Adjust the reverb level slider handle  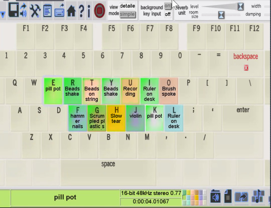pos(240,7)
